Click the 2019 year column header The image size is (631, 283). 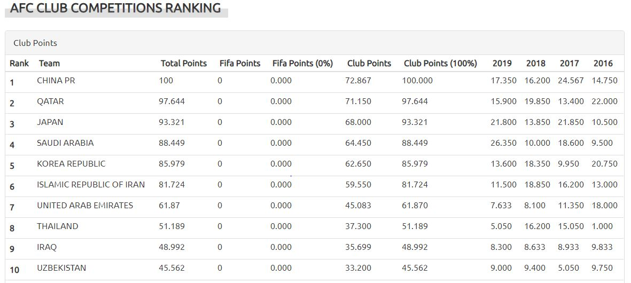(502, 64)
